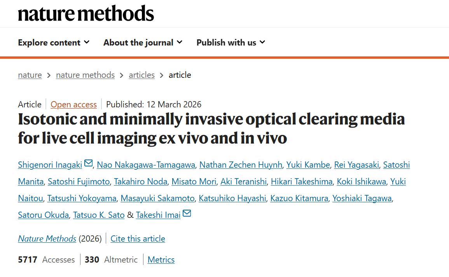Click the nature methods logo
The height and width of the screenshot is (277, 449).
[86, 14]
